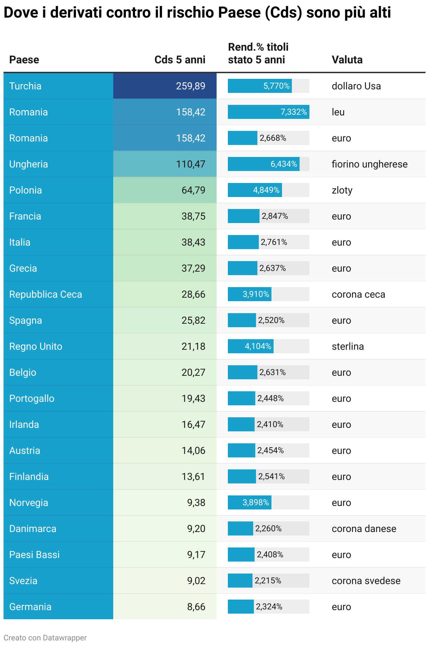Select the "Germania" country cell
This screenshot has height=646, width=429.
pos(30,607)
